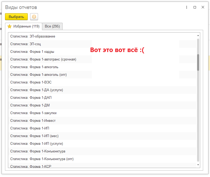Choose Статистика: Форма 1-автотранс (срочная)
Image resolution: width=210 pixels, height=177 pixels.
(43, 59)
